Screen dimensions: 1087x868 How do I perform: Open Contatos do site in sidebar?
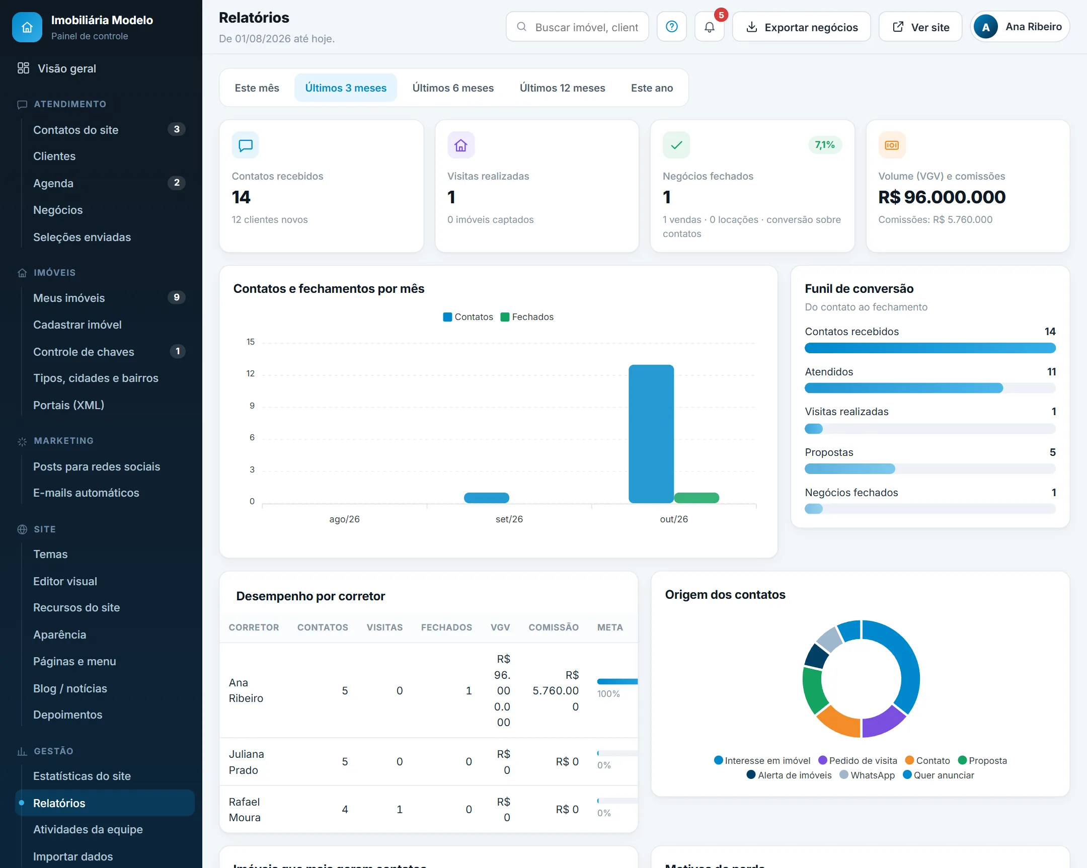pos(105,129)
